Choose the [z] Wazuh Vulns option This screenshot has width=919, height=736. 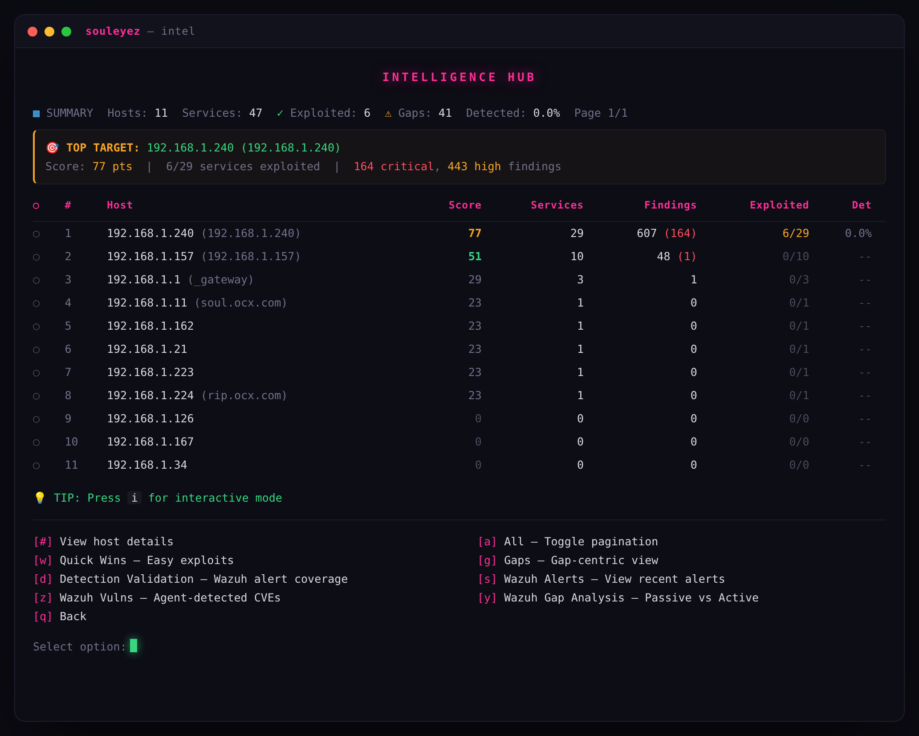(x=157, y=598)
